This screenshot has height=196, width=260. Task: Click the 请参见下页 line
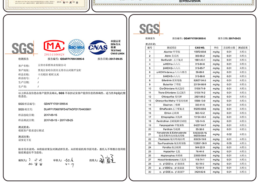click(25, 140)
